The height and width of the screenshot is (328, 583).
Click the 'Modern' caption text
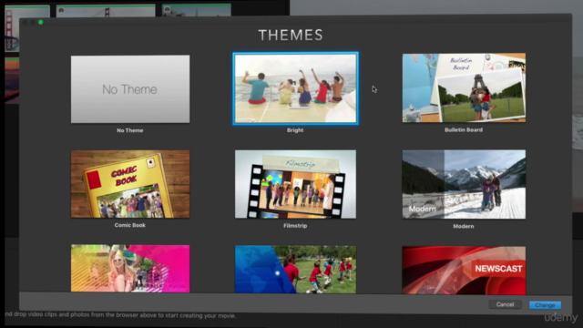point(464,226)
